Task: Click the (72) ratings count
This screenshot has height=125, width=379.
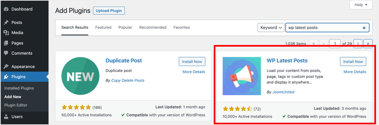Action: 257,109
